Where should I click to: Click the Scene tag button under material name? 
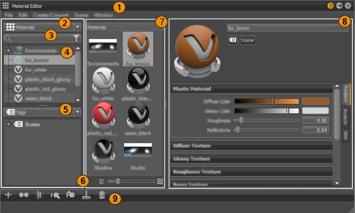tap(248, 40)
